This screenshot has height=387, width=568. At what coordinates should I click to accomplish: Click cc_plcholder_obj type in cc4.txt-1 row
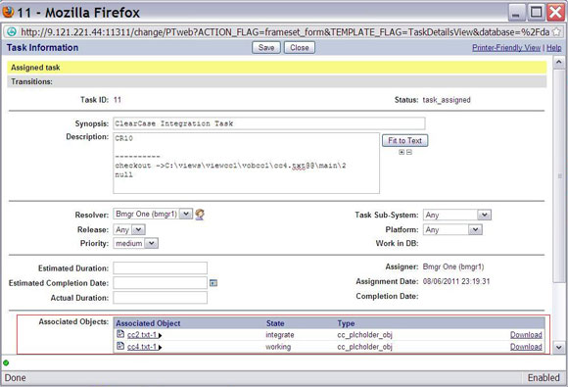[x=364, y=347]
